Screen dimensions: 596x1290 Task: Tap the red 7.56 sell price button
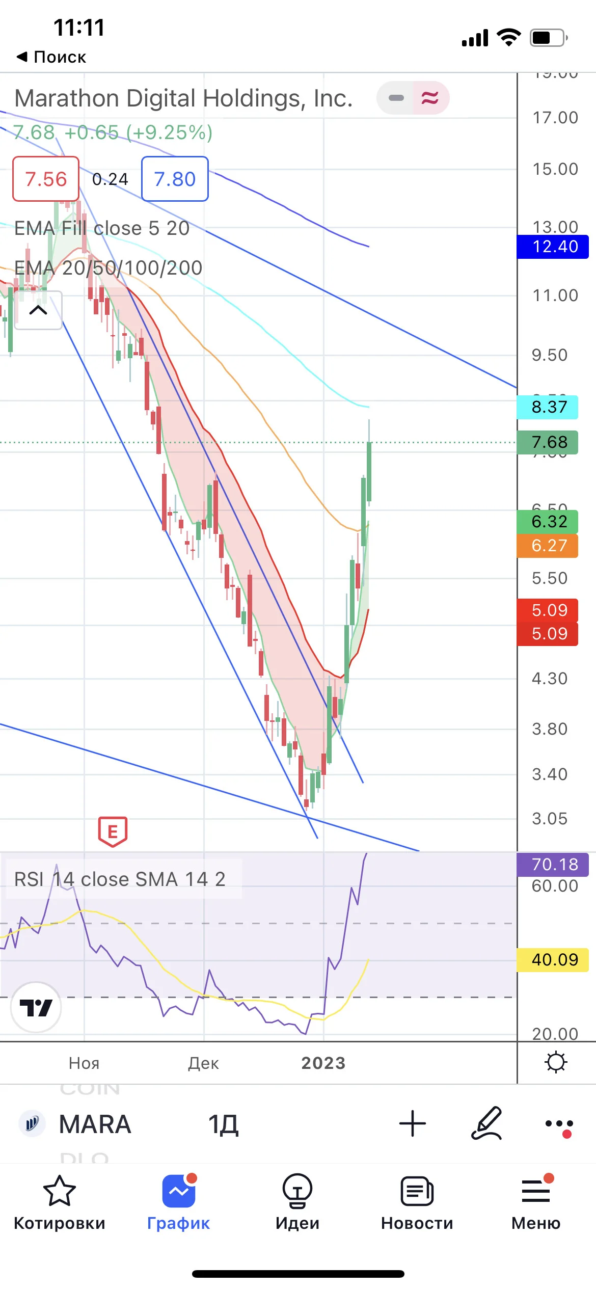click(x=46, y=179)
